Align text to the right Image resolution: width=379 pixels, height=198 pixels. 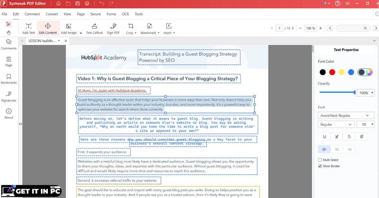[x=349, y=149]
